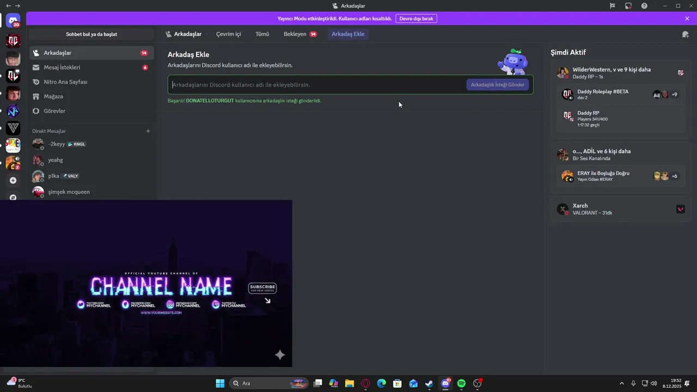The image size is (697, 392).
Task: Open File Explorer from the taskbar
Action: (x=350, y=383)
